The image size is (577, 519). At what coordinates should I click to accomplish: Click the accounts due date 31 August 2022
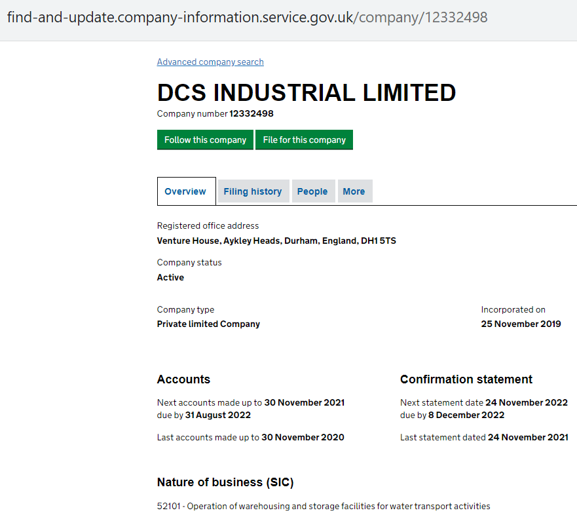[218, 415]
